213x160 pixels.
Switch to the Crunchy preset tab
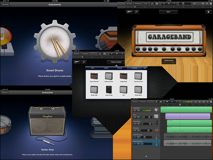click(106, 68)
